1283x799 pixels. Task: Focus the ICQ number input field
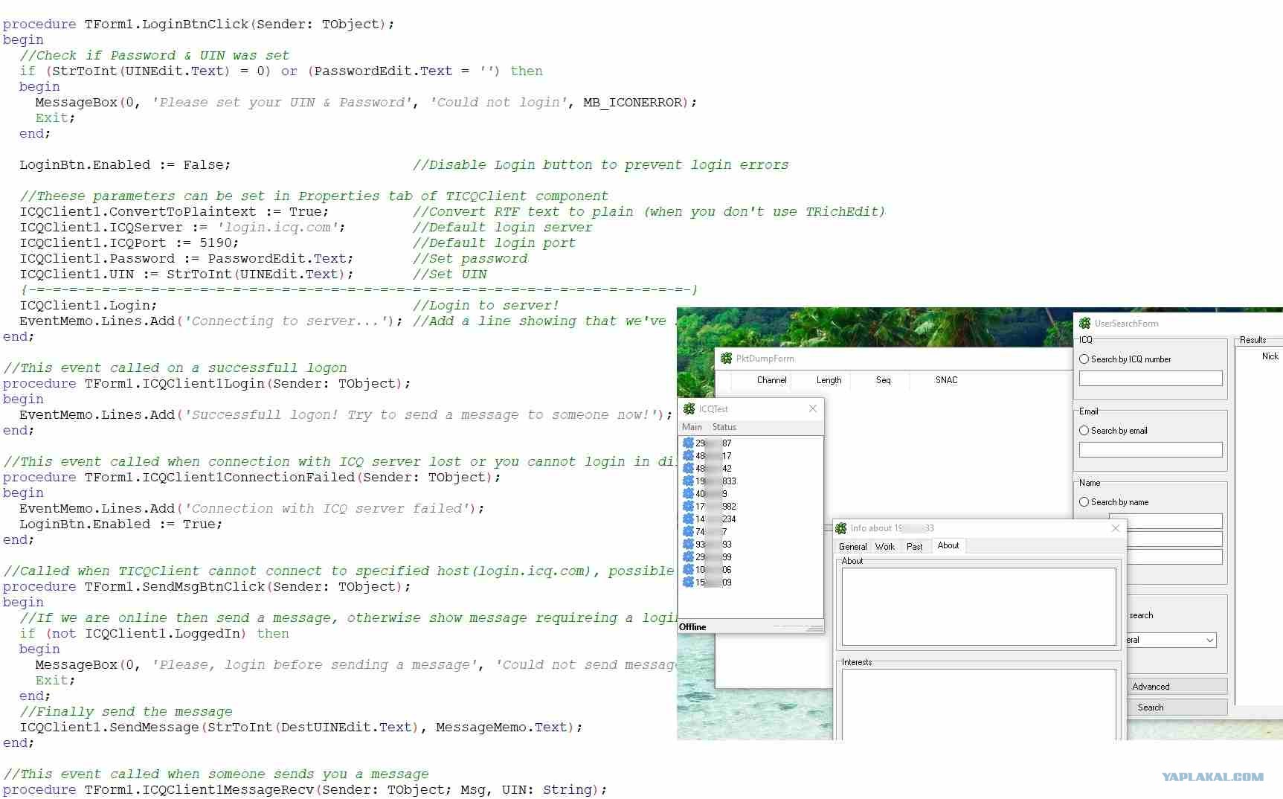[1151, 378]
